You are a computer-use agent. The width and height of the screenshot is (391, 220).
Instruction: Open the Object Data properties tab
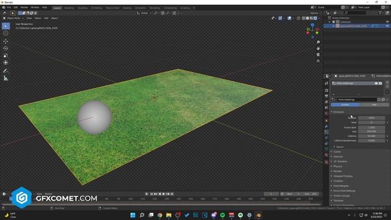pos(326,149)
